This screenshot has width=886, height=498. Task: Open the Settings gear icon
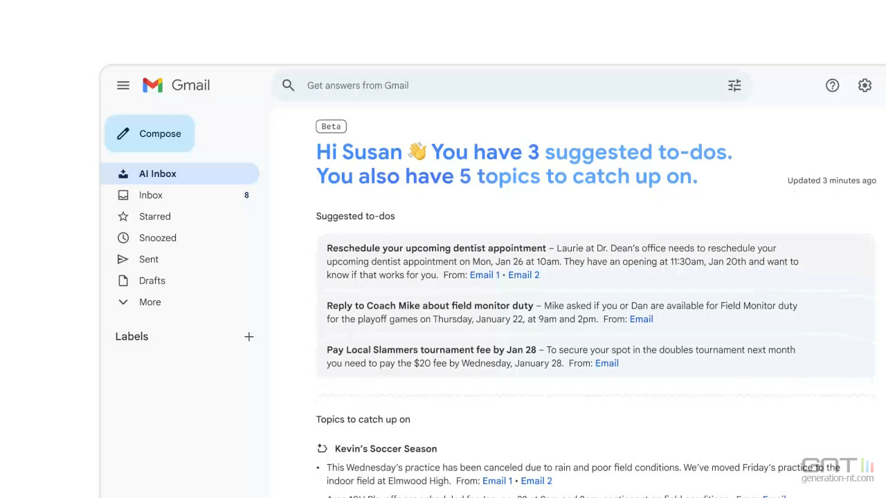[865, 85]
